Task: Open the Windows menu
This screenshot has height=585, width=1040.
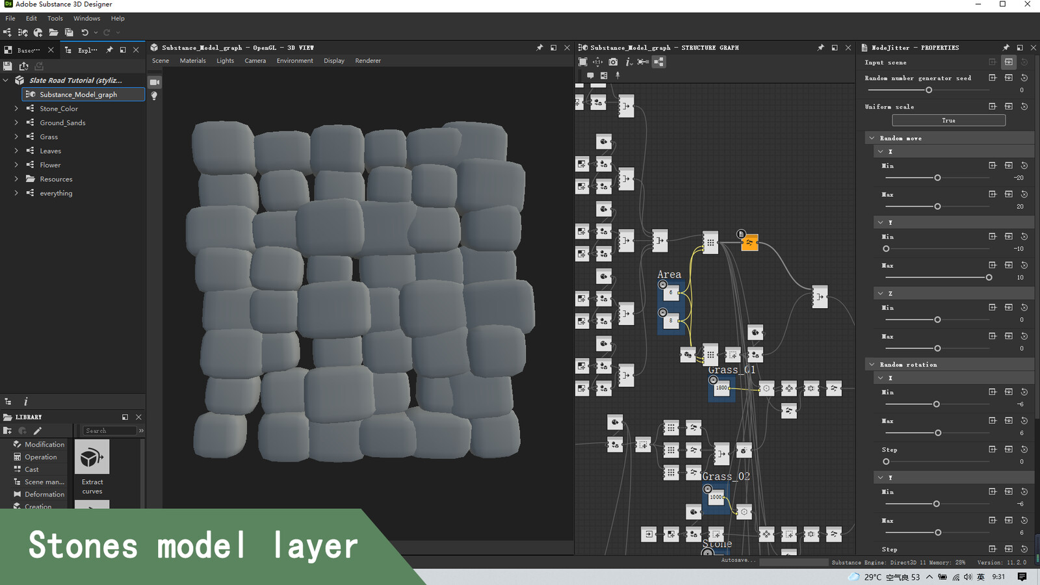Action: (x=86, y=18)
